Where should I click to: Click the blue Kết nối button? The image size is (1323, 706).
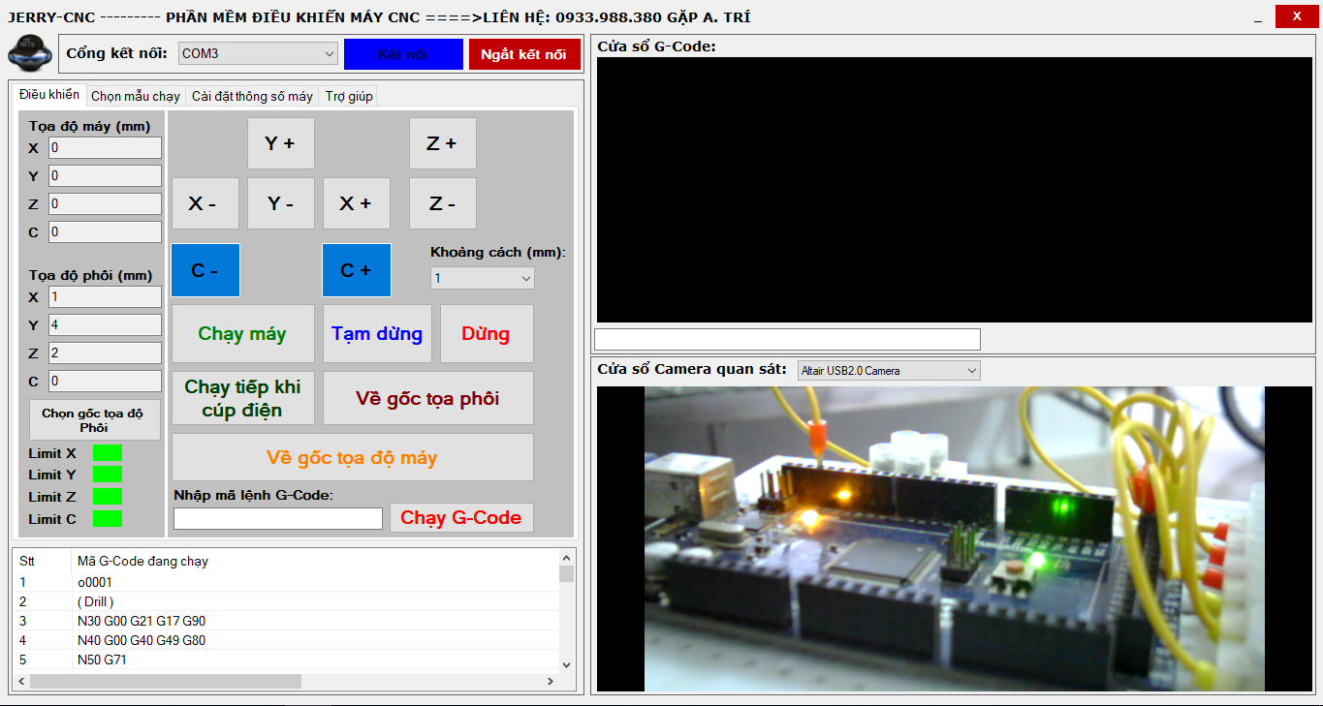[x=403, y=54]
